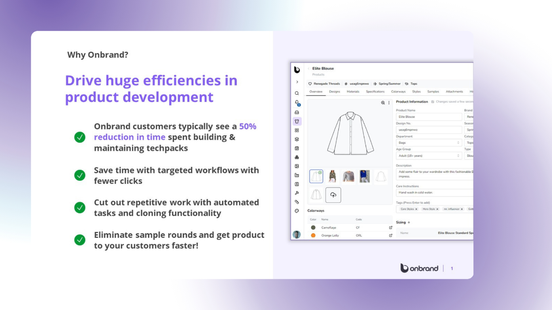Image resolution: width=552 pixels, height=310 pixels.
Task: Remove the Core Styles tag
Action: 416,209
